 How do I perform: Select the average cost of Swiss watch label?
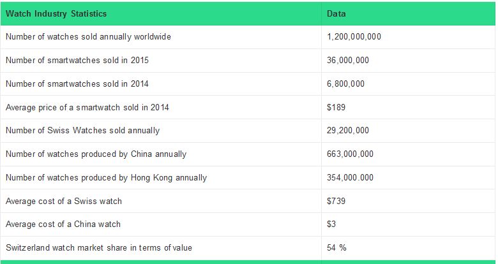pos(63,201)
